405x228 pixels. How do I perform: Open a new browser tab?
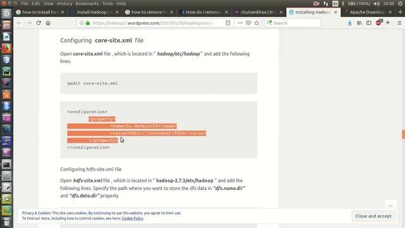(x=401, y=12)
